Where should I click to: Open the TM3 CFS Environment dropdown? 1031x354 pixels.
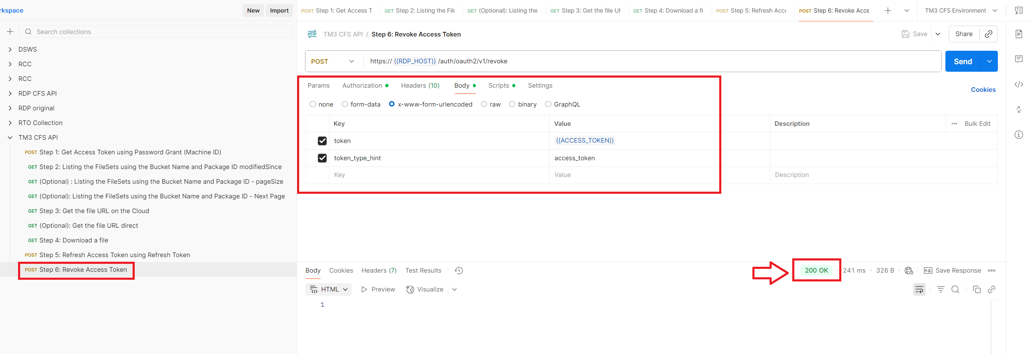[961, 10]
